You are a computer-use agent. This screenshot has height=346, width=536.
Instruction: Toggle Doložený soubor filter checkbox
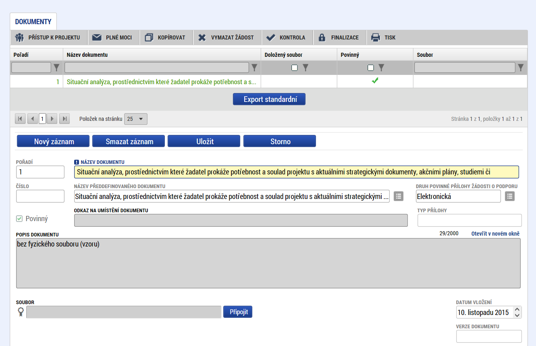pyautogui.click(x=295, y=68)
